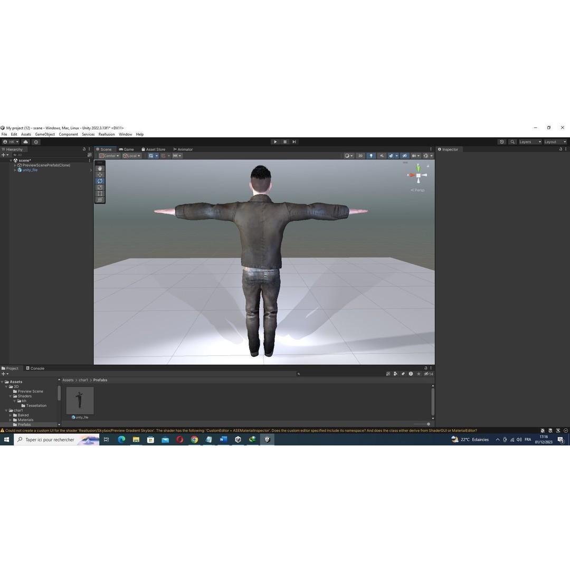Click the global search magnifier icon
570x570 pixels.
[x=512, y=142]
